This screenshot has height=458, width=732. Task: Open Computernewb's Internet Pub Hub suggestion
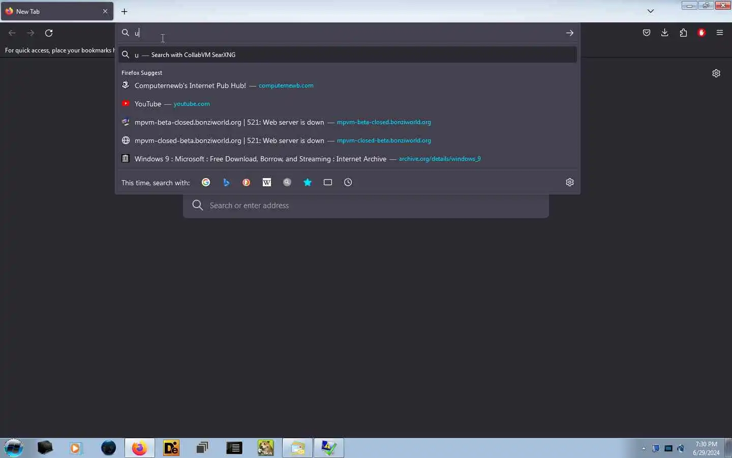click(x=348, y=85)
